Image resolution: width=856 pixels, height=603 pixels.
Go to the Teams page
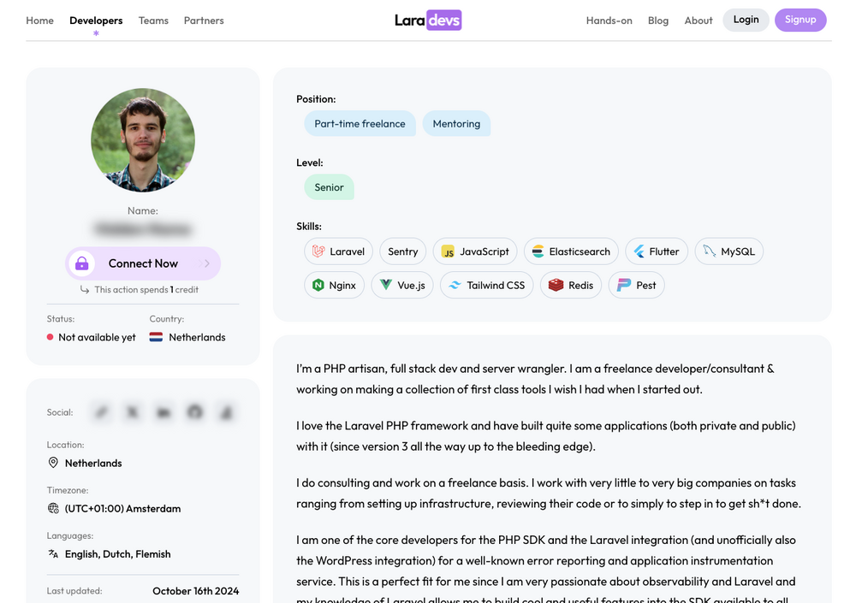coord(153,21)
